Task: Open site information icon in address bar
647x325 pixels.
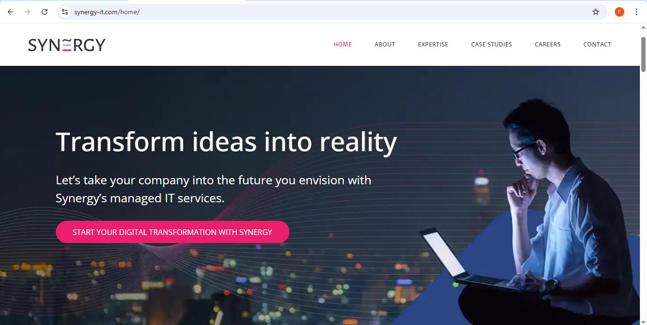Action: tap(65, 12)
